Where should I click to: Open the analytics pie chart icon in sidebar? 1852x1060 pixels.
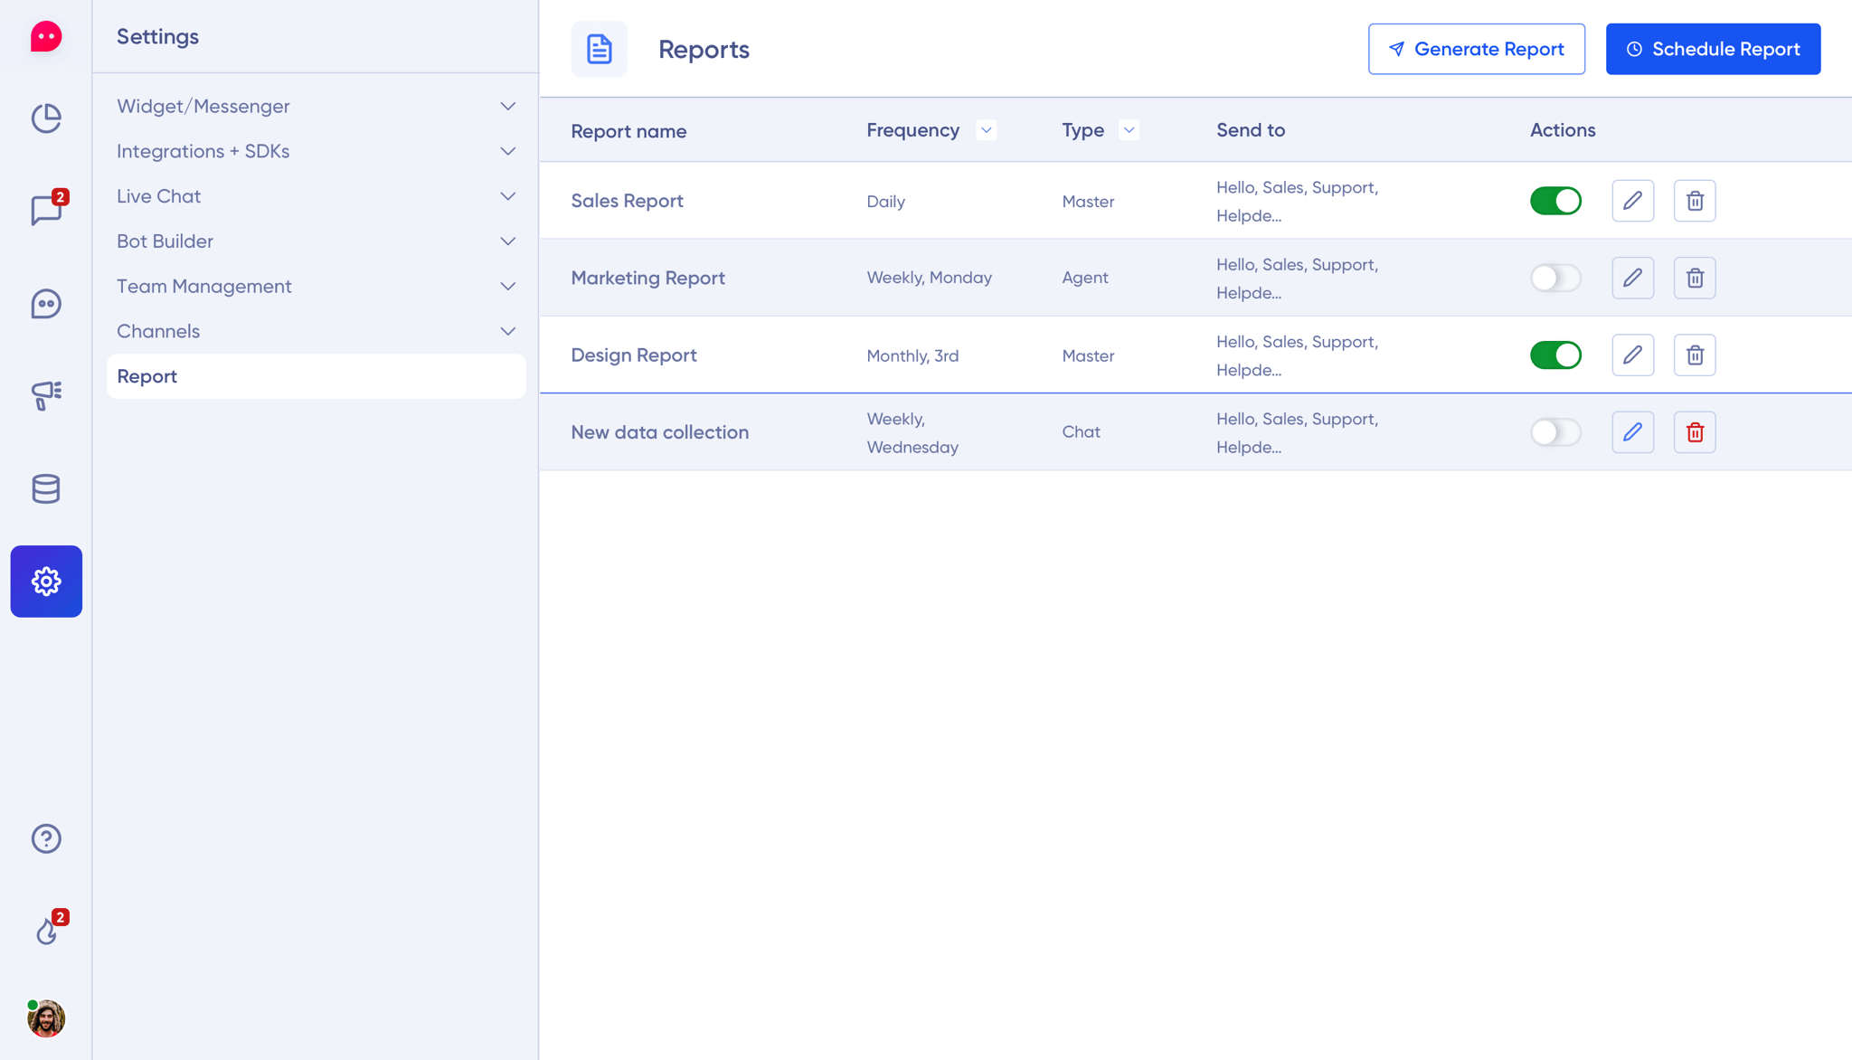pyautogui.click(x=45, y=118)
